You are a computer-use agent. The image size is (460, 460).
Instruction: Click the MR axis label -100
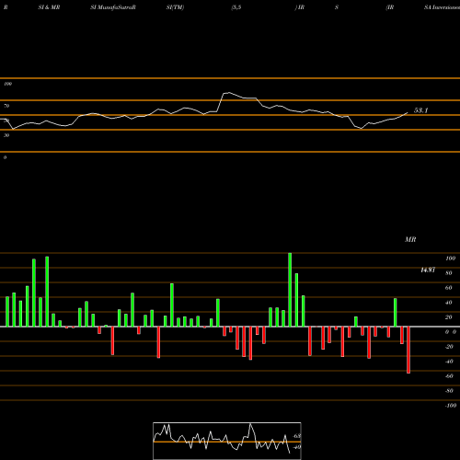click(451, 406)
